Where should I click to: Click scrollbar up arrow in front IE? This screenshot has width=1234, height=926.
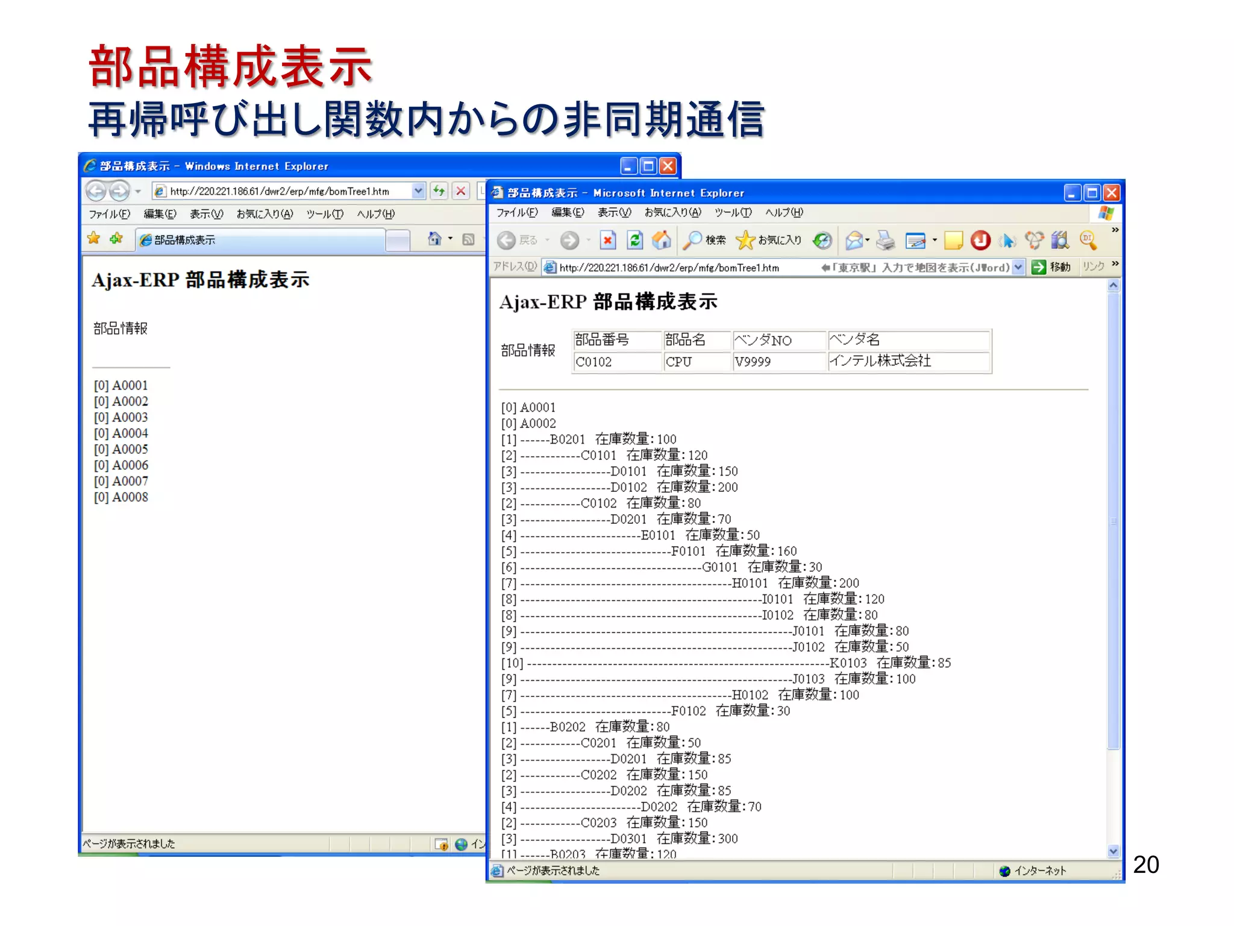(x=1113, y=285)
